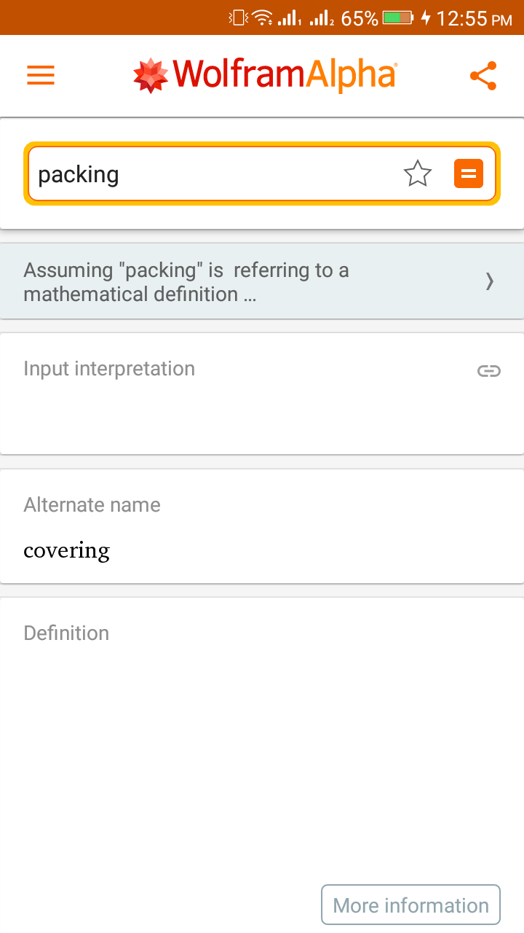The width and height of the screenshot is (524, 933).
Task: Tap the vibrate mode status icon
Action: tap(238, 17)
